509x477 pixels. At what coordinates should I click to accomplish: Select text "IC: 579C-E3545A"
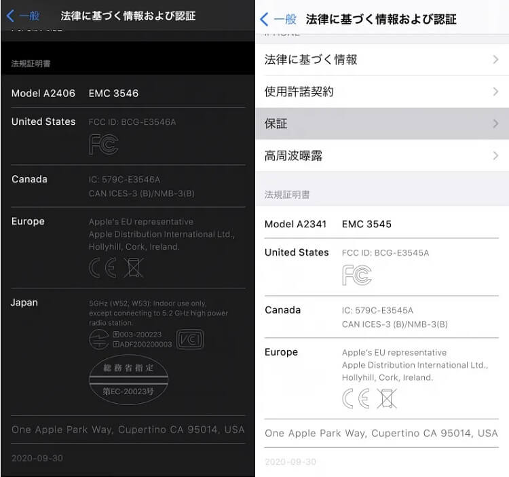coord(377,311)
